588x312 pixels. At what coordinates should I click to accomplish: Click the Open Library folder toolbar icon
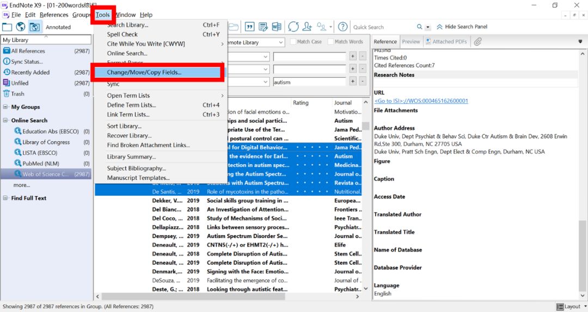pyautogui.click(x=234, y=27)
